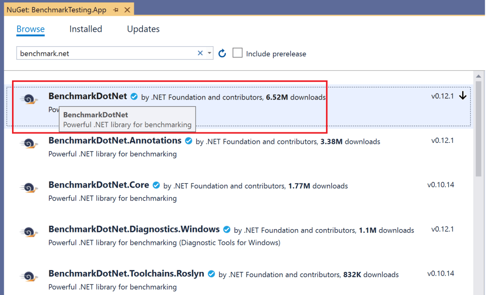Screen dimensions: 493x295
Task: Switch to the Installed tab
Action: (86, 29)
